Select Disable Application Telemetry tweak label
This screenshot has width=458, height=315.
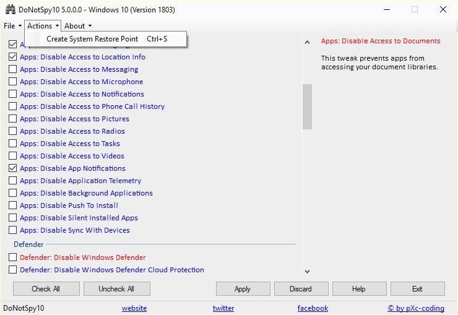tap(80, 181)
